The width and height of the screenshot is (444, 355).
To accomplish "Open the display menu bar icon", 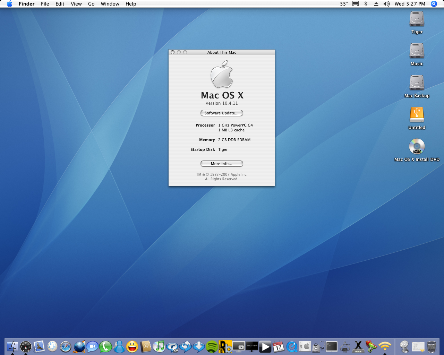I will coord(356,4).
